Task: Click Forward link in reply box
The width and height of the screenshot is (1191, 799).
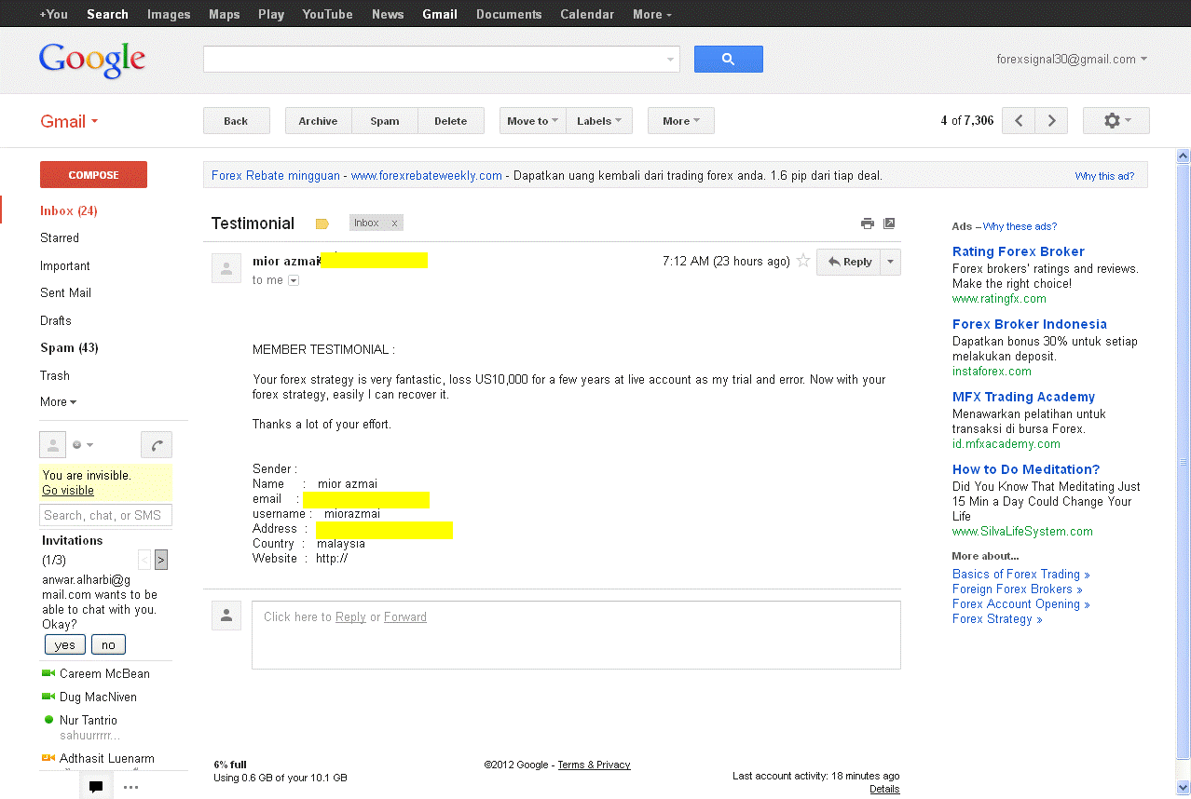Action: [405, 616]
